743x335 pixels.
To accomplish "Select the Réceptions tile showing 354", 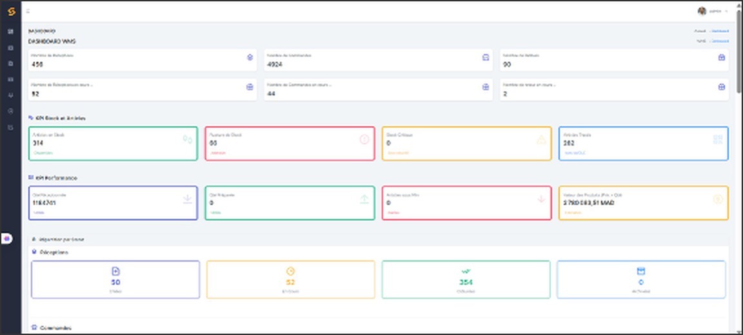I will (x=466, y=280).
